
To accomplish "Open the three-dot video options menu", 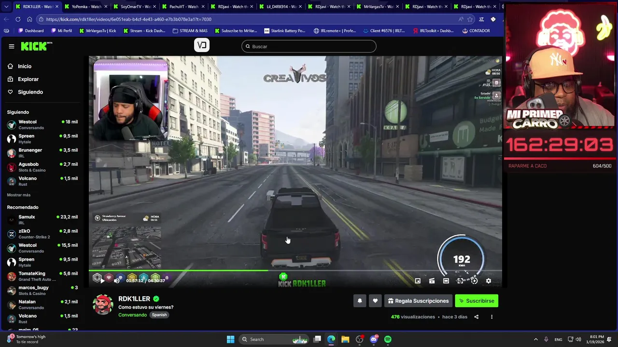I will coord(492,317).
